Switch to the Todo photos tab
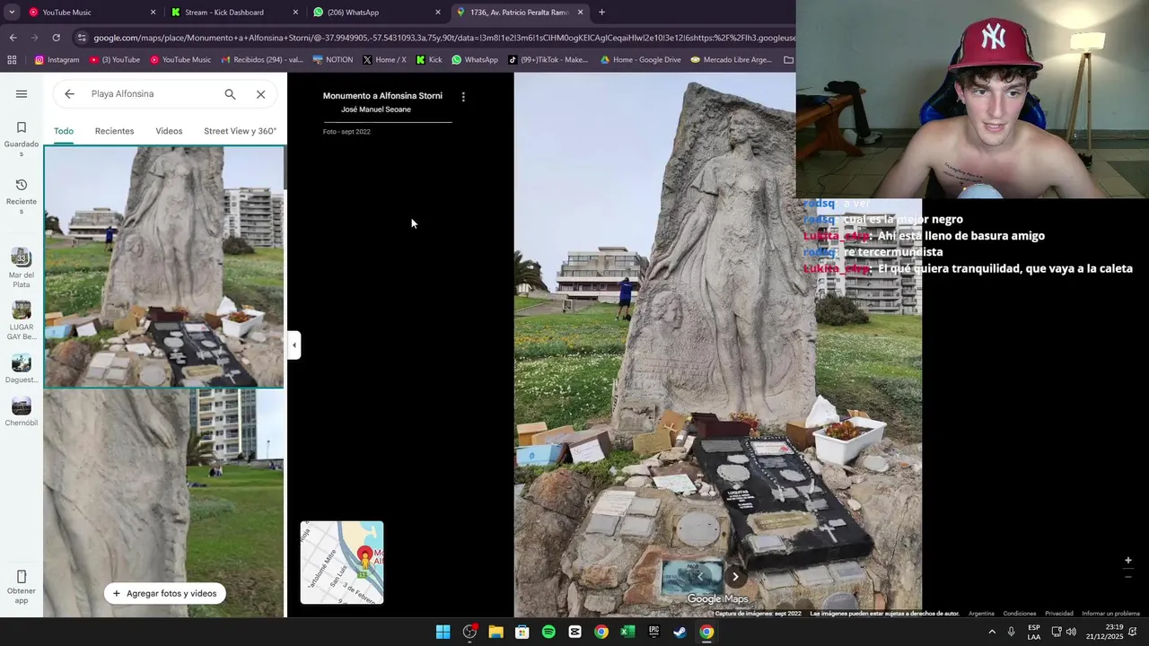This screenshot has height=646, width=1149. coord(64,131)
